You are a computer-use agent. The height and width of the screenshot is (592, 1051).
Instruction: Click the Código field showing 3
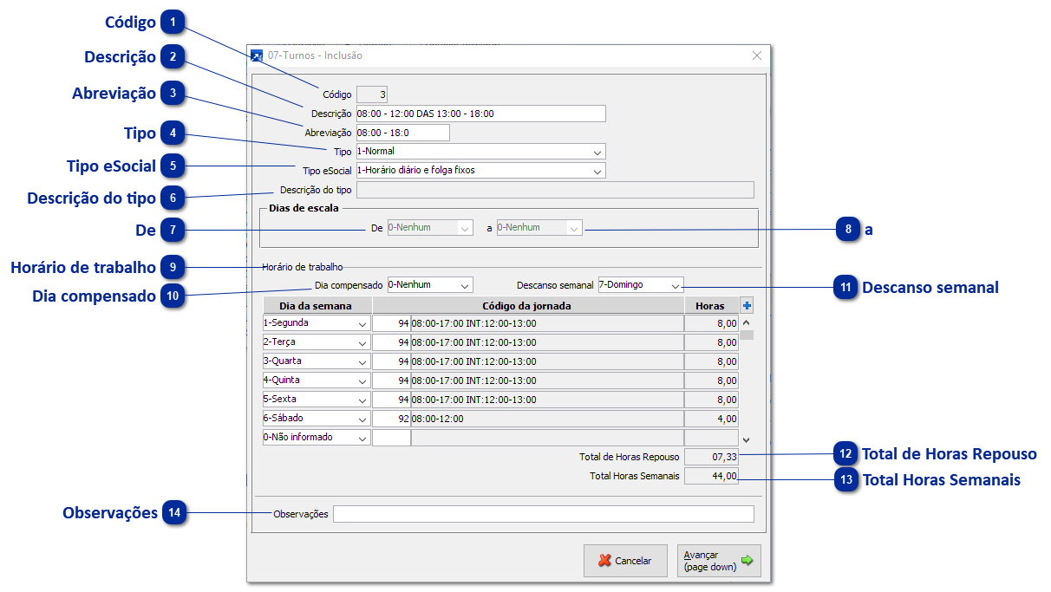pos(373,94)
